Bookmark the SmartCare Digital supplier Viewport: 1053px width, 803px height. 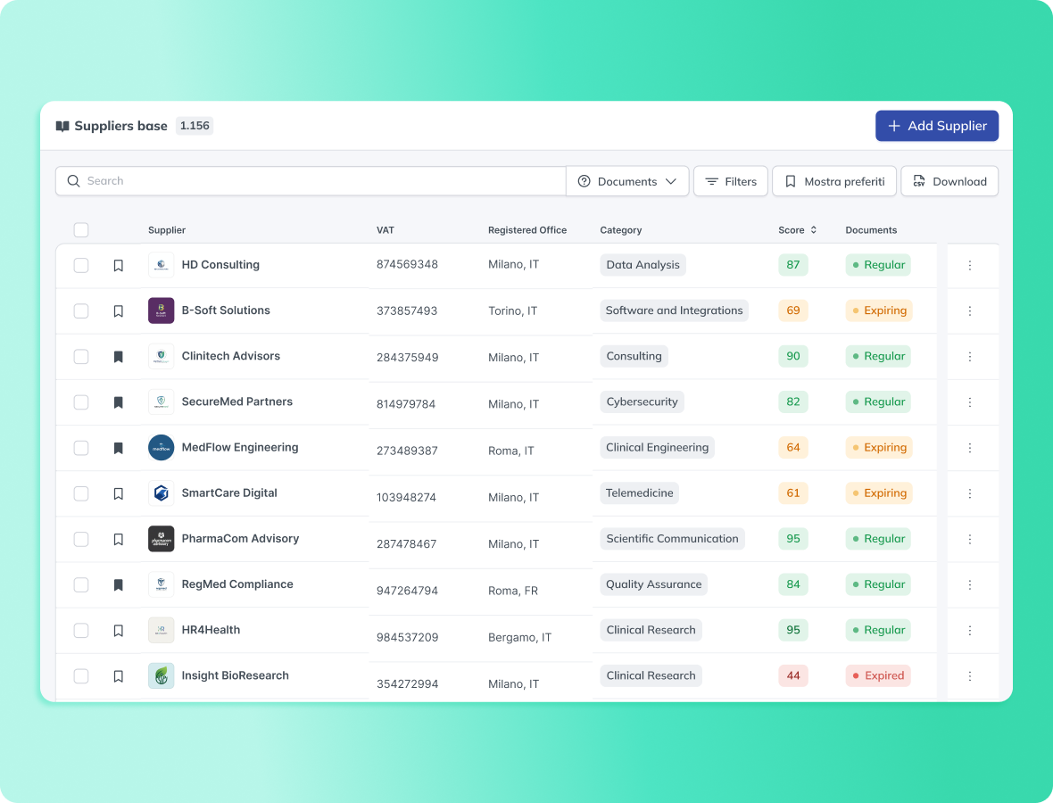(118, 493)
